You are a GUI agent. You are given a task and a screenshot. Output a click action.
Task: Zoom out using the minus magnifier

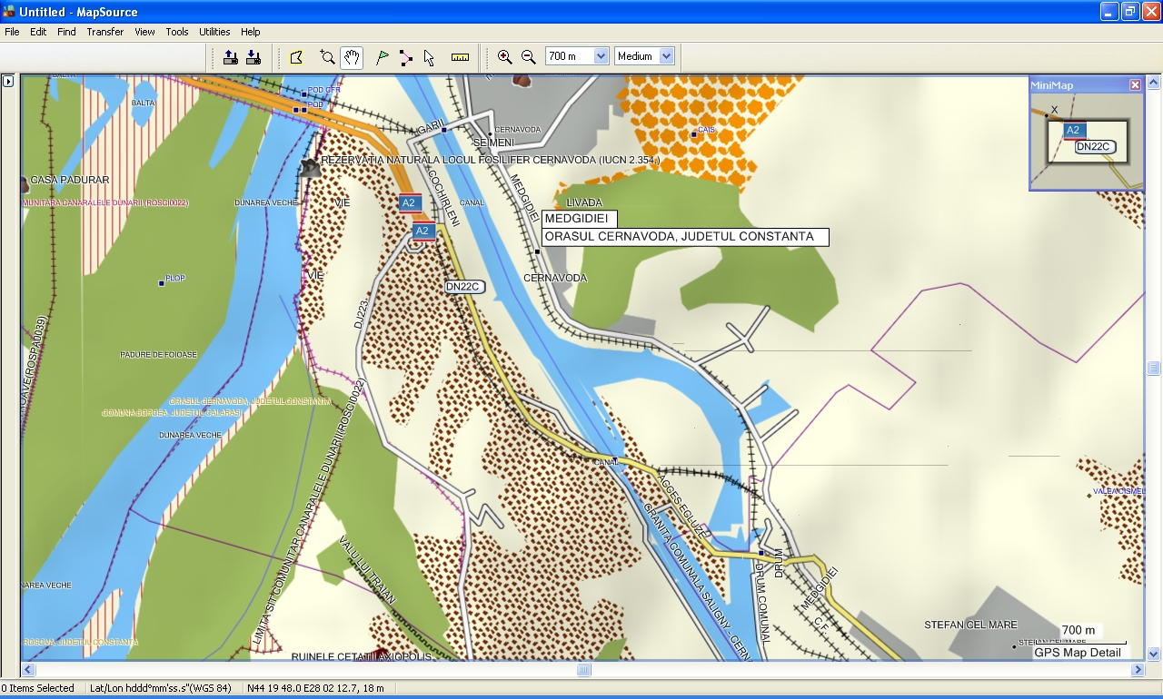pos(528,56)
